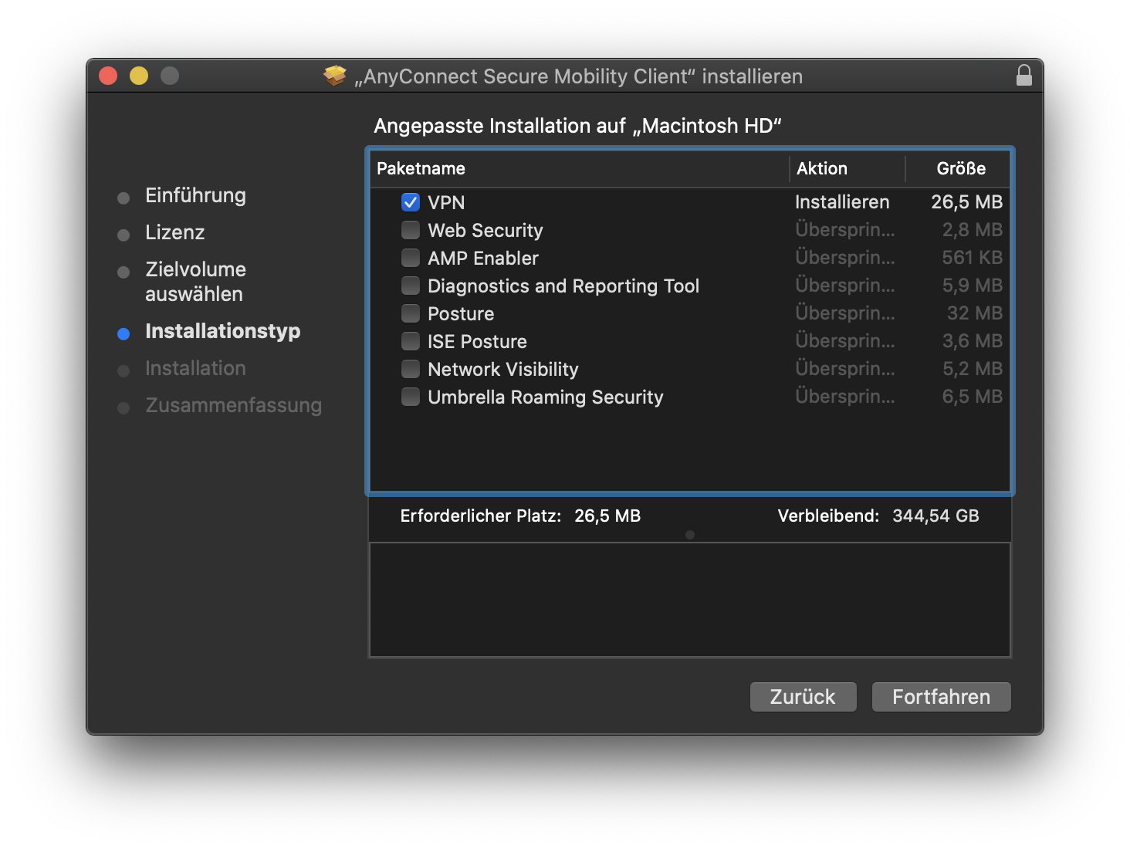Minimize the window with yellow button

(x=139, y=76)
